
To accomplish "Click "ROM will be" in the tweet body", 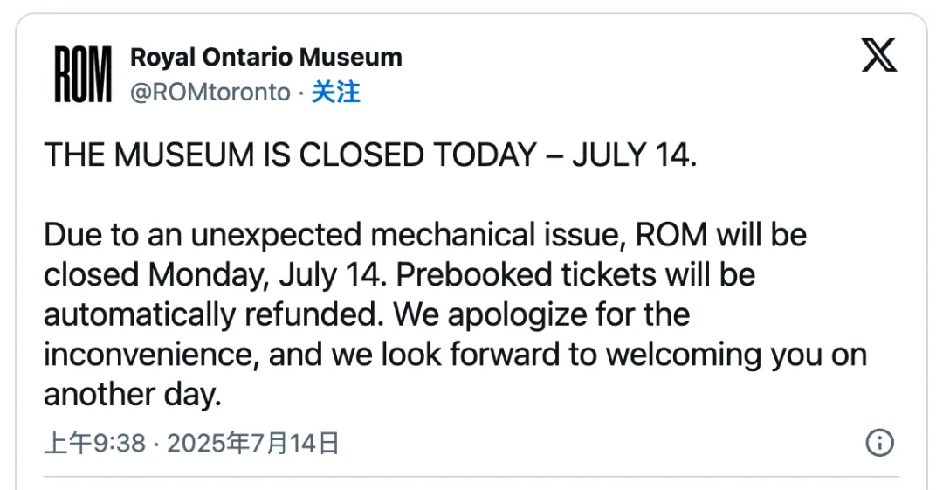I will [x=721, y=236].
